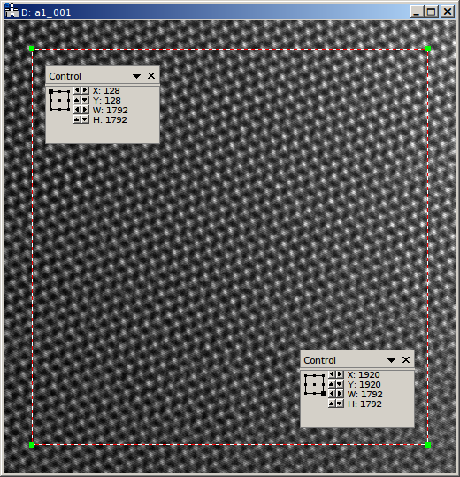Click 'H: 1792' text in the upper Control panel
Image resolution: width=460 pixels, height=477 pixels.
coord(110,119)
